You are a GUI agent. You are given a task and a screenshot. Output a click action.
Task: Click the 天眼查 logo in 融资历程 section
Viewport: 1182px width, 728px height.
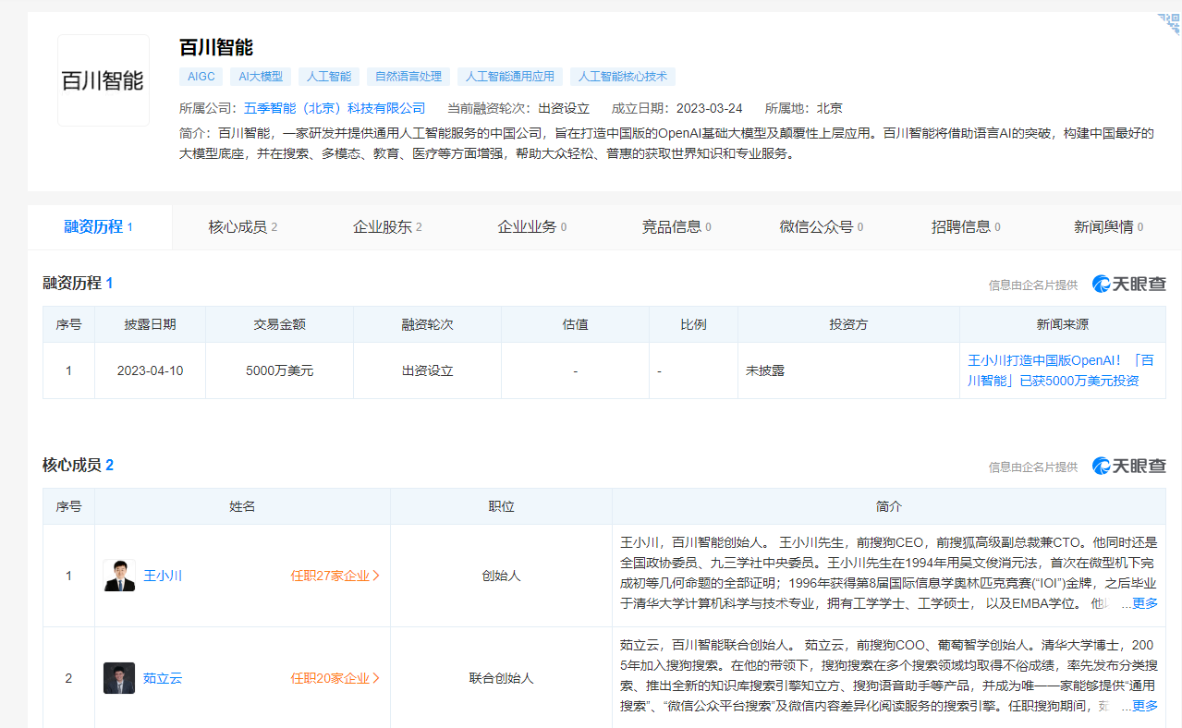point(1129,284)
